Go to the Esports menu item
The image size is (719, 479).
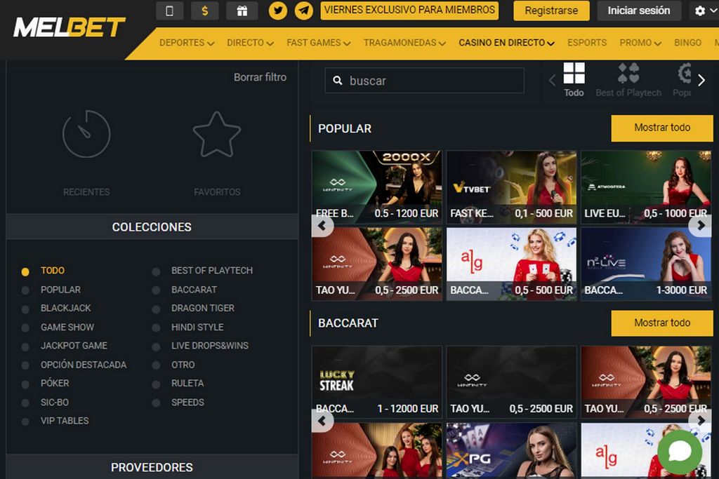pos(586,43)
